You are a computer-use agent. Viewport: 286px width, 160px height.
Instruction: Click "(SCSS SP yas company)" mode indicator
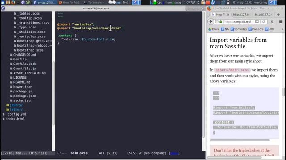[147, 153]
